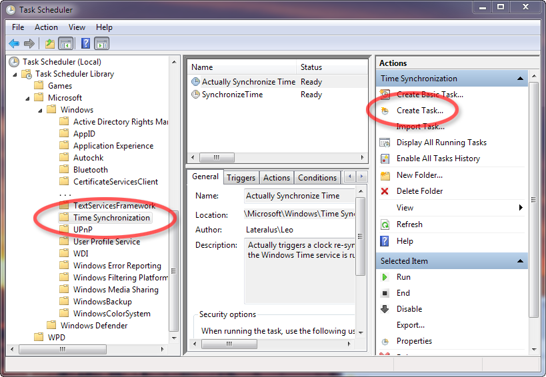Click Enable All Tasks History

click(438, 159)
